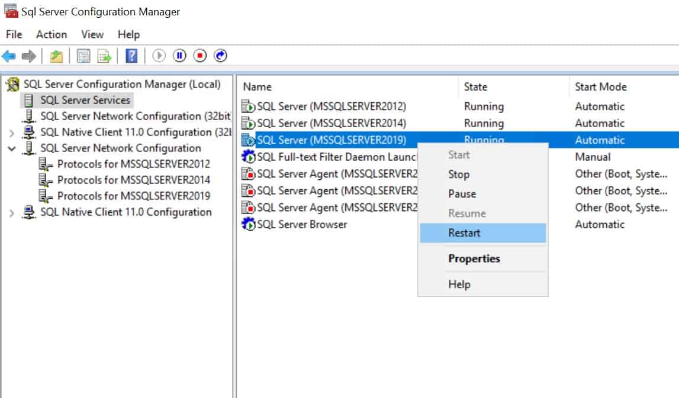Image resolution: width=679 pixels, height=398 pixels.
Task: Click Running state of MSSQLSERVER2014
Action: click(484, 123)
